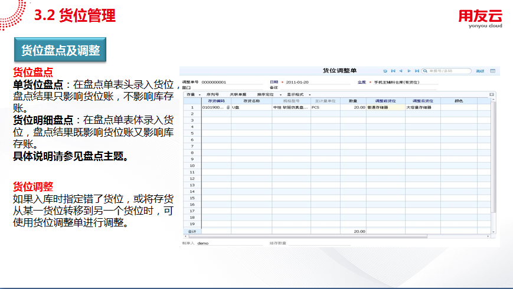Click the 调整后货位 column header
This screenshot has height=289, width=513.
[423, 101]
